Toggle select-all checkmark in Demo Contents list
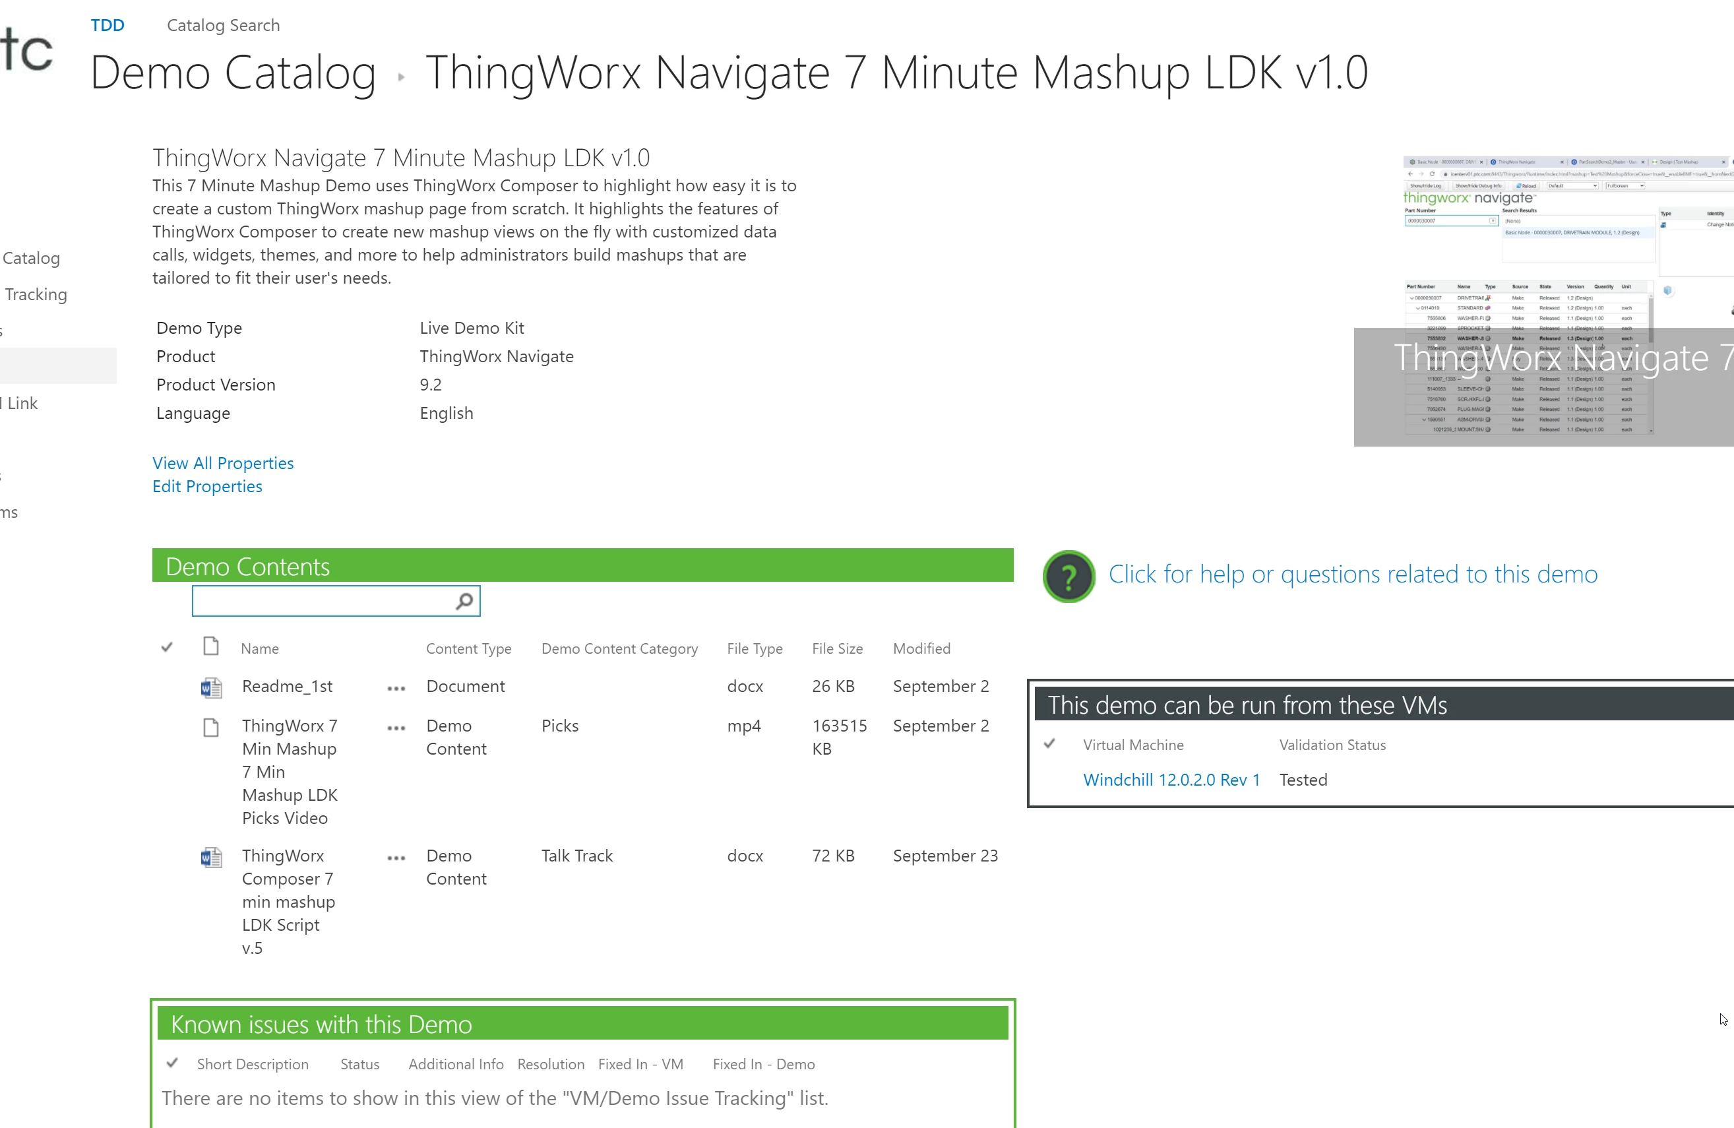This screenshot has width=1734, height=1128. tap(167, 647)
